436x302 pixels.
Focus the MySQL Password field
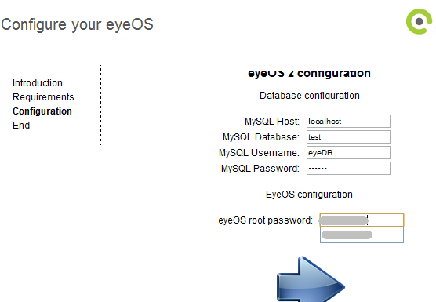coord(348,168)
